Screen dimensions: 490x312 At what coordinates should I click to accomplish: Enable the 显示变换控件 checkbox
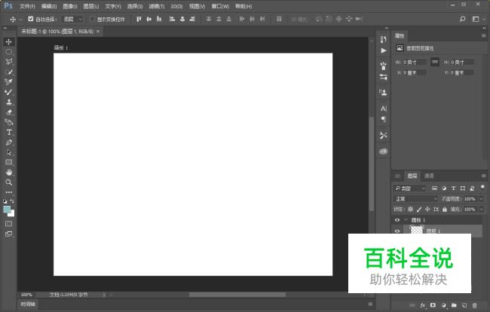(x=92, y=19)
